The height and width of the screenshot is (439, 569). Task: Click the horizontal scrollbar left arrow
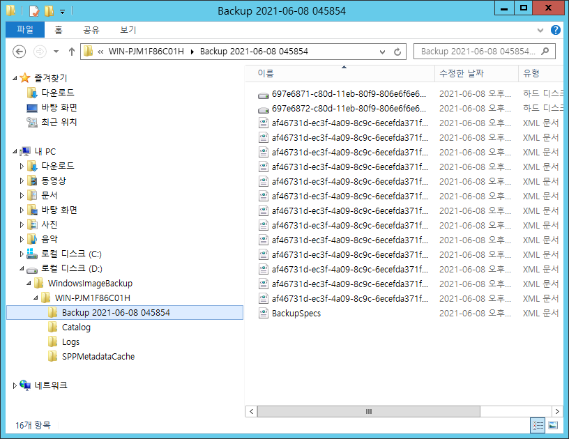pyautogui.click(x=251, y=411)
